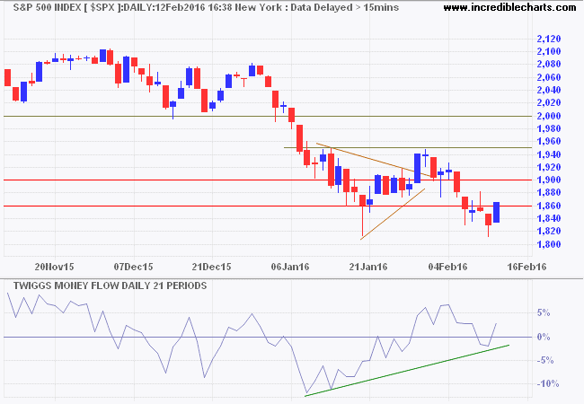Click the 1,940 price axis label
Image resolution: width=584 pixels, height=404 pixels.
click(549, 154)
